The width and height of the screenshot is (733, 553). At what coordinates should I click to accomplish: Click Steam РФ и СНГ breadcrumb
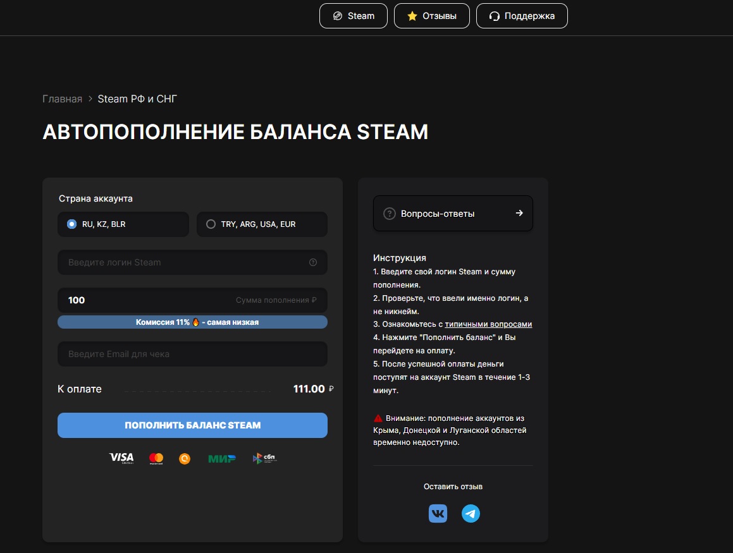(137, 99)
